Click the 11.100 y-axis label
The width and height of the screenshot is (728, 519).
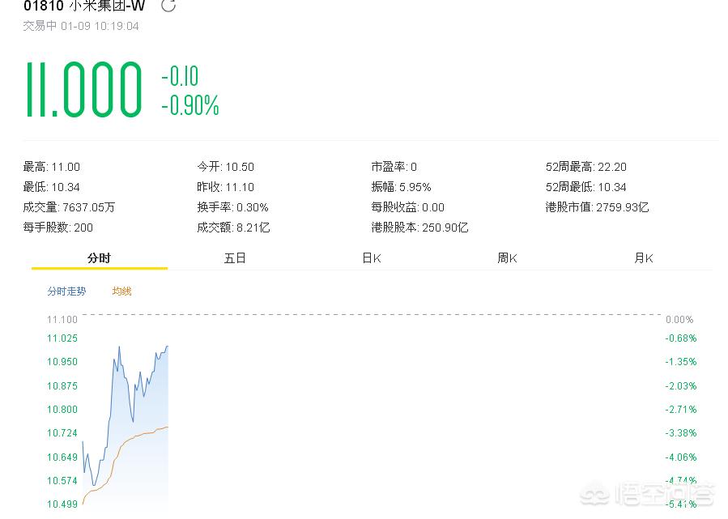pyautogui.click(x=62, y=319)
